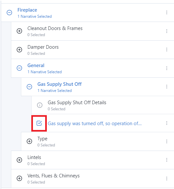
Task: Collapse the General section
Action: coord(19,68)
